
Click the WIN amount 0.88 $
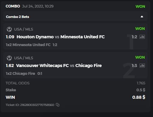(x=139, y=97)
